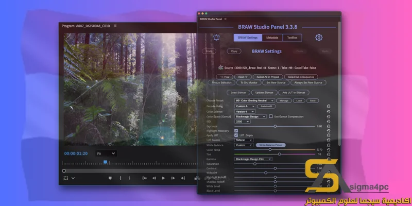Go to In point in Program monitor
This screenshot has width=412, height=206.
144,178
